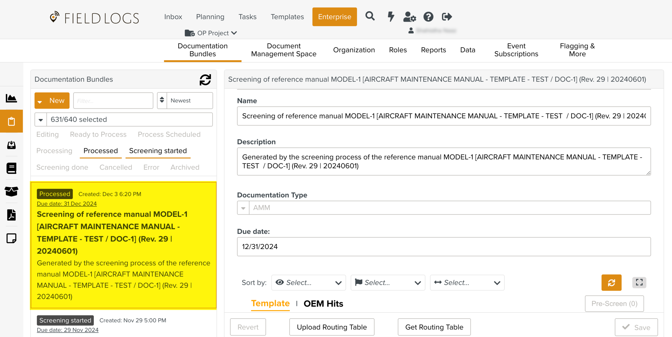Click the Get Routing Table button
This screenshot has width=672, height=337.
point(434,327)
